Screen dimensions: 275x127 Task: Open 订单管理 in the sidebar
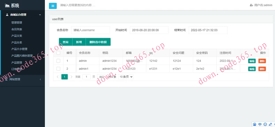click(17, 69)
